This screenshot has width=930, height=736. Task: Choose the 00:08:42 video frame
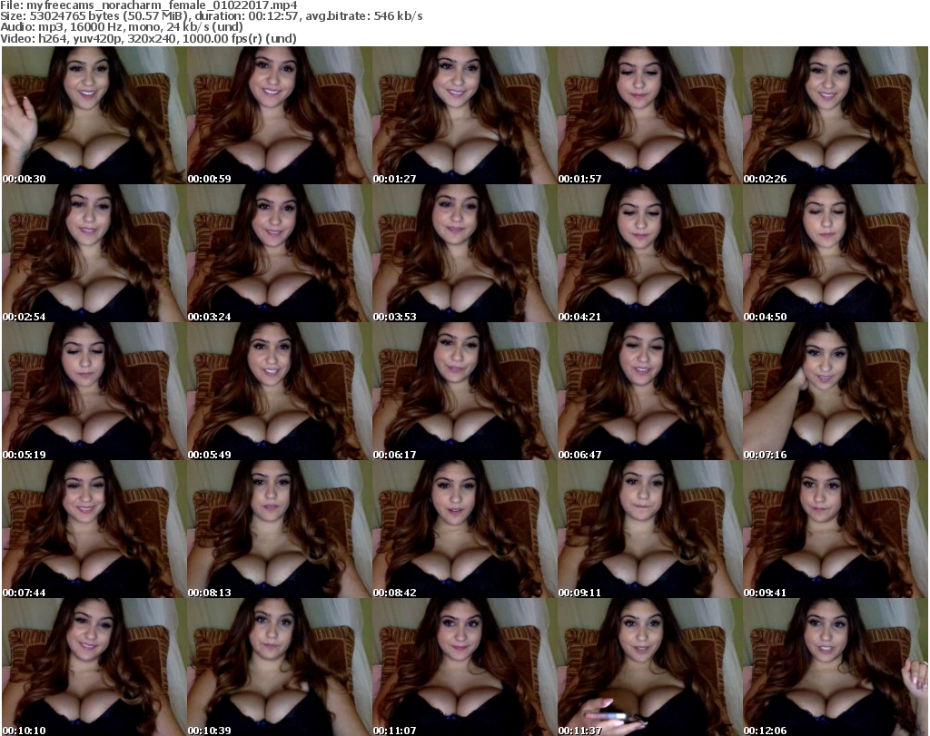click(x=464, y=529)
